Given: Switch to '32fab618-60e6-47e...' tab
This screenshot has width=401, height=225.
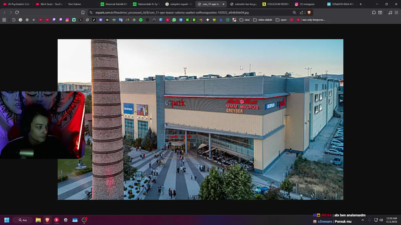Looking at the screenshot, I should pyautogui.click(x=341, y=4).
